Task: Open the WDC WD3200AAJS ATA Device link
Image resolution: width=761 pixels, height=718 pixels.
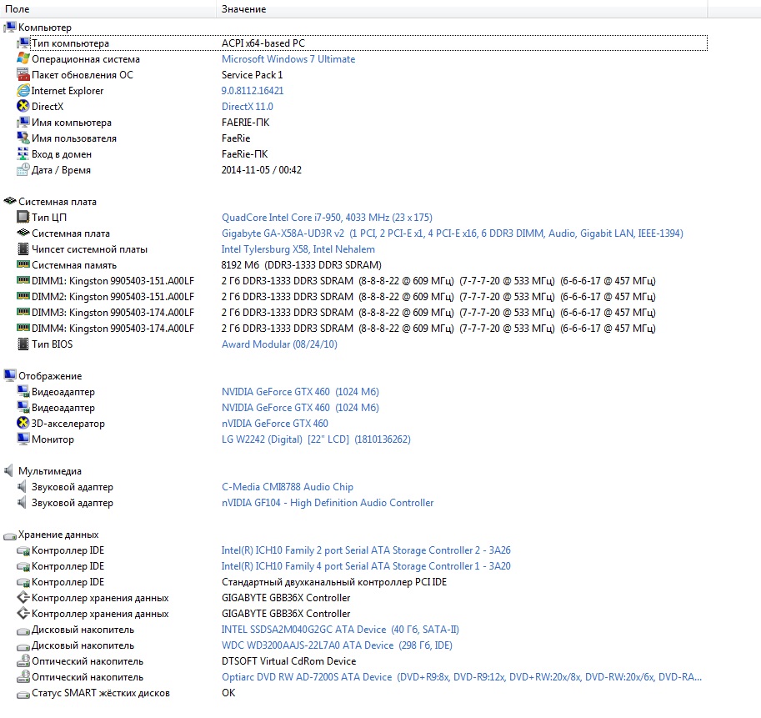Action: pyautogui.click(x=337, y=645)
